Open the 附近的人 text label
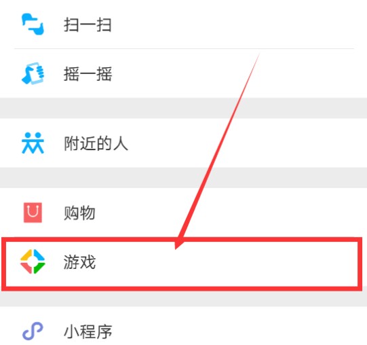The height and width of the screenshot is (345, 367). 96,143
